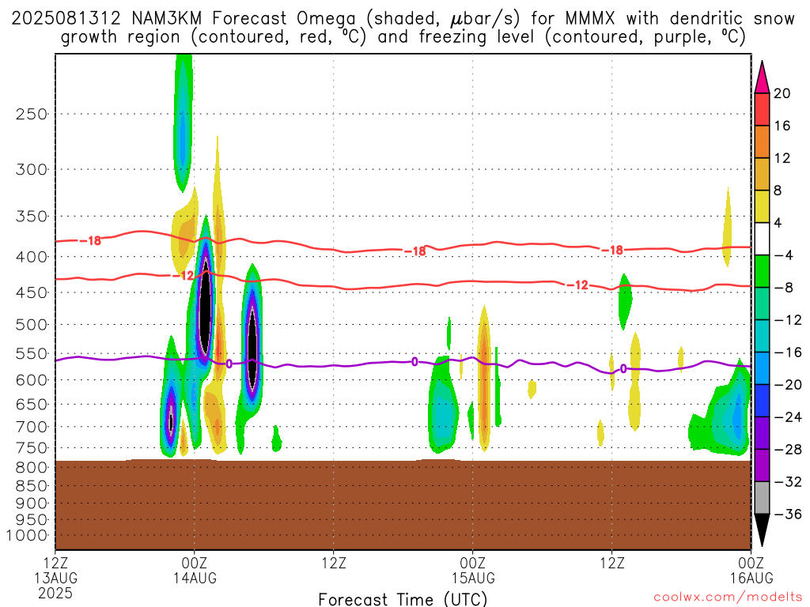The image size is (810, 607).
Task: Click the '800' pressure level label
Action: [x=31, y=468]
